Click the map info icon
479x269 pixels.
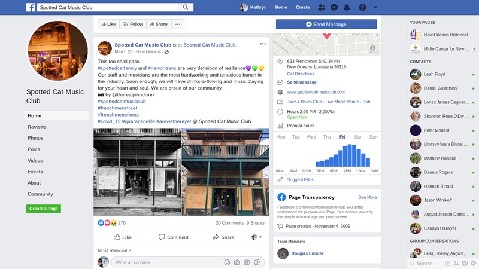372,48
